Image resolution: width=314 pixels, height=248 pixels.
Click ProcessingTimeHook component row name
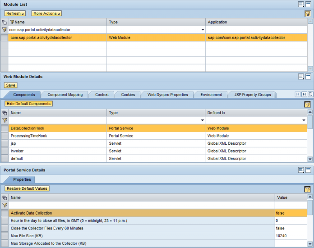tap(29, 136)
